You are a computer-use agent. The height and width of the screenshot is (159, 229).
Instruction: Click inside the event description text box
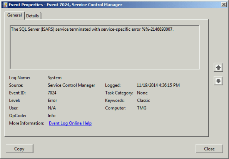tap(105, 47)
